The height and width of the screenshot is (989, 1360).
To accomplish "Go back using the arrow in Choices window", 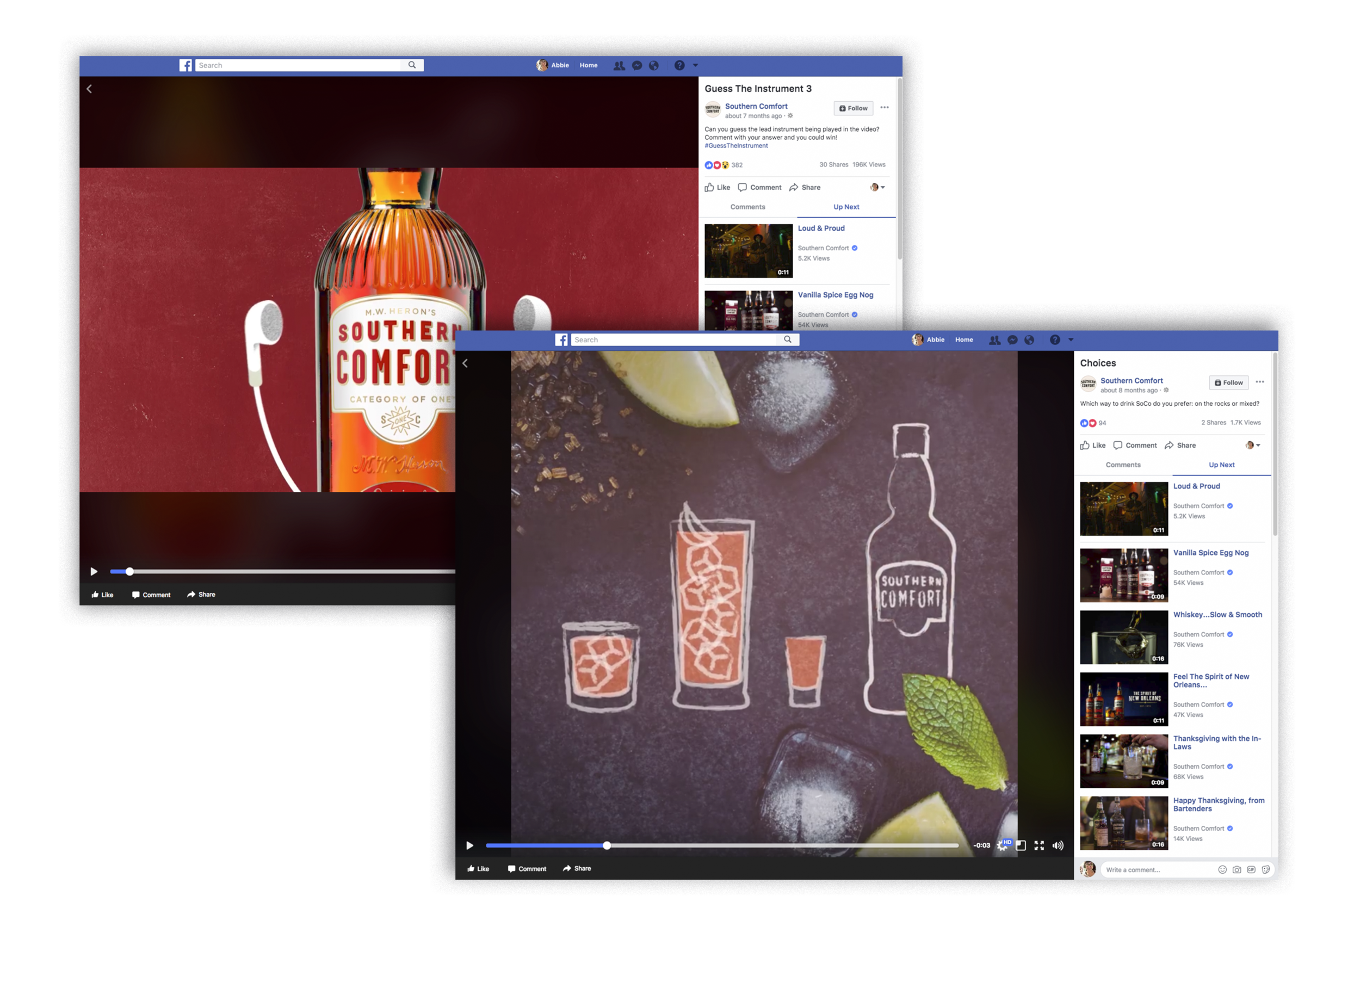I will tap(465, 363).
